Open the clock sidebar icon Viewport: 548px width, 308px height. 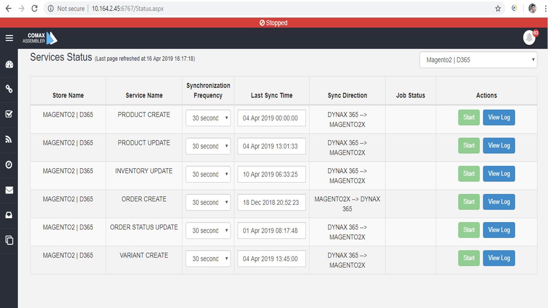pyautogui.click(x=9, y=165)
